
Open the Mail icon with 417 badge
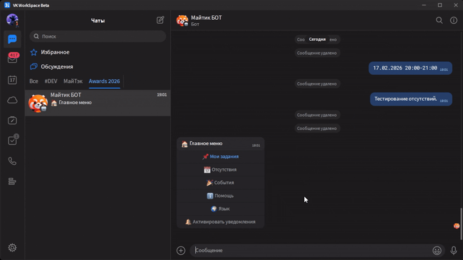coord(12,59)
